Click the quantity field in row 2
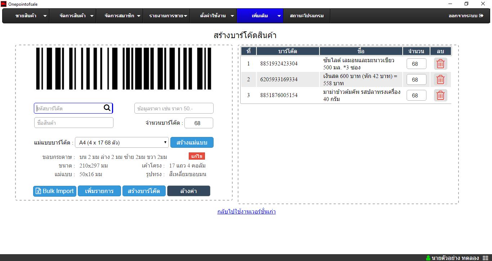Image resolution: width=492 pixels, height=261 pixels. (416, 79)
